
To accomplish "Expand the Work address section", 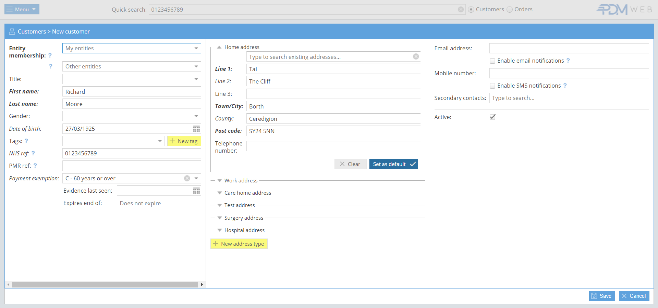I will pos(241,180).
